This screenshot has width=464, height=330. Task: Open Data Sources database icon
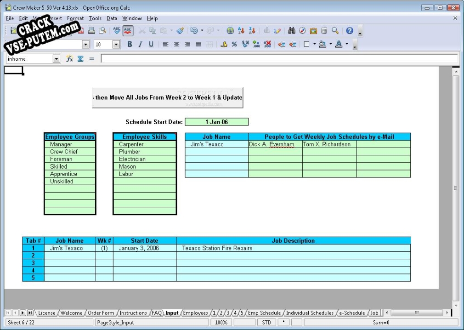pos(324,30)
